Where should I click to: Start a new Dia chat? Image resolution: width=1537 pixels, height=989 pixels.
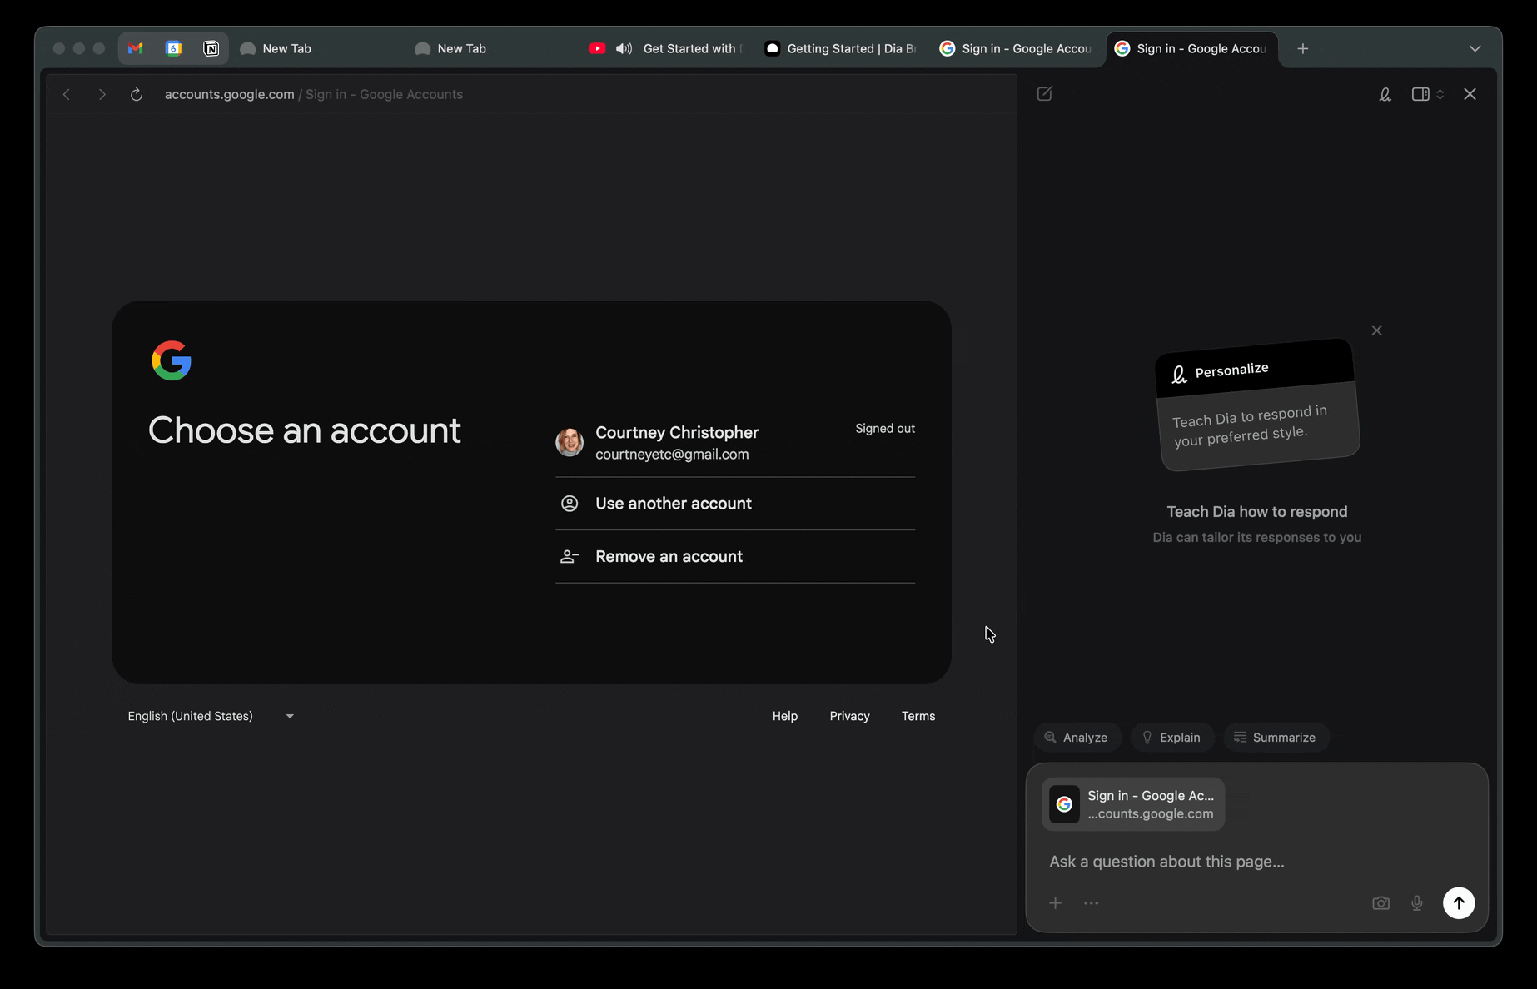[x=1044, y=93]
